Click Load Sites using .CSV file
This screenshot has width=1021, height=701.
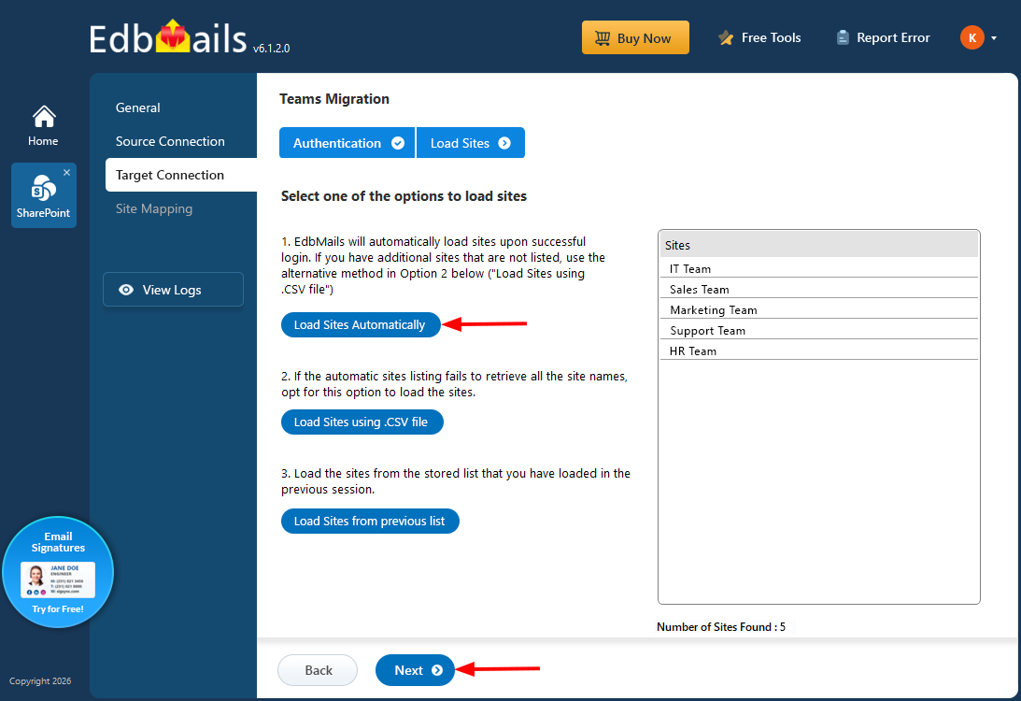[362, 422]
